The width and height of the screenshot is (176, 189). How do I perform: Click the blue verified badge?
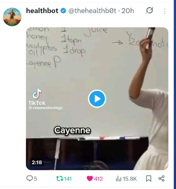[x=63, y=11]
